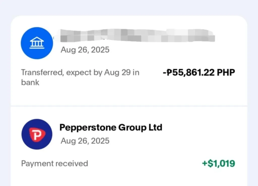Tap the 'Payment received' status text
Viewport: 258px width, 186px height.
point(54,164)
